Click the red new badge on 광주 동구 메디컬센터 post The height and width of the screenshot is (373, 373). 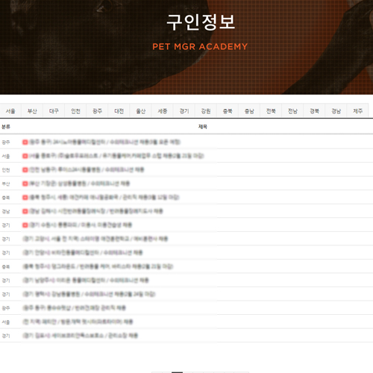(x=25, y=142)
